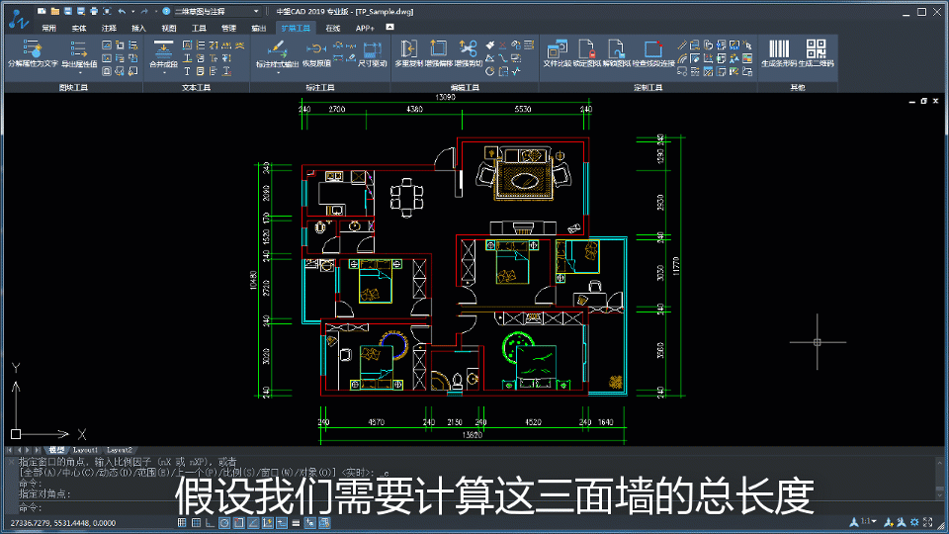Screen dimensions: 949x534
Task: Open the 视图 ribbon tab
Action: click(x=168, y=29)
